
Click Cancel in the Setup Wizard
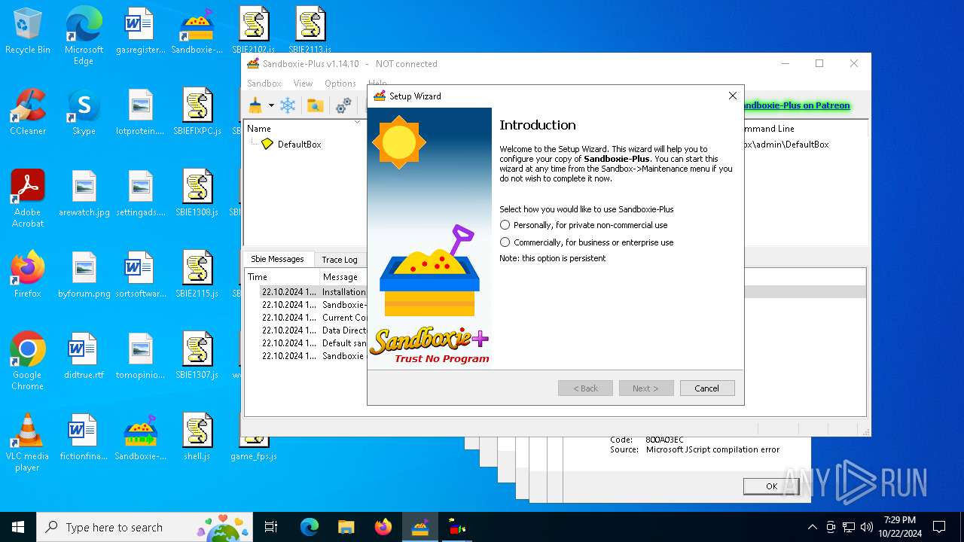[706, 388]
